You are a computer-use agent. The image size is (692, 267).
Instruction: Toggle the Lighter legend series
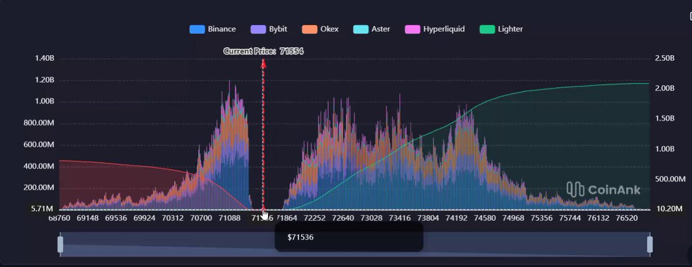502,29
